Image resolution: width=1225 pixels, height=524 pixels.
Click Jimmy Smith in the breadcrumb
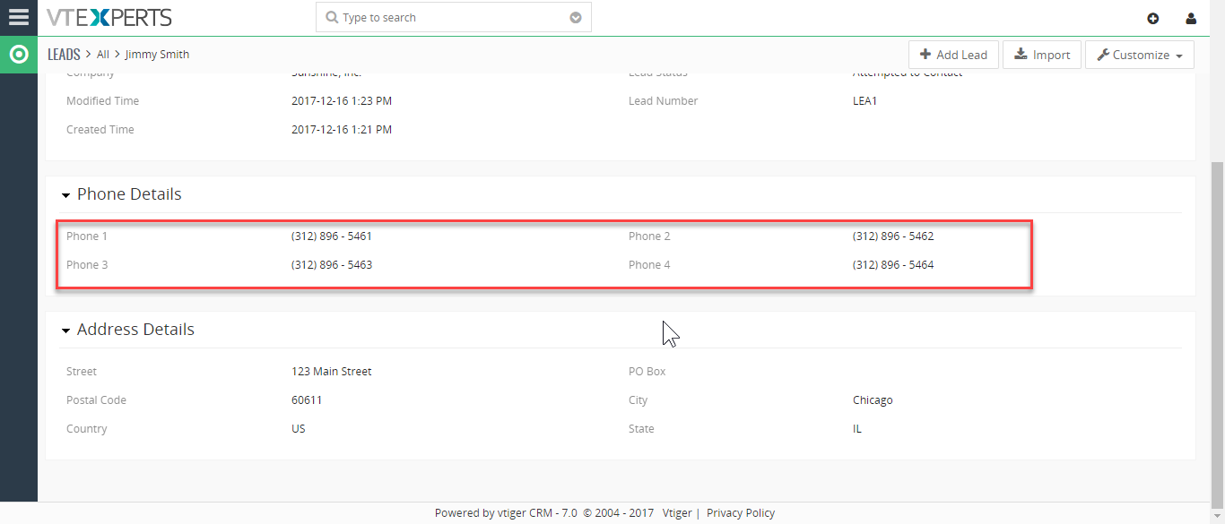(157, 55)
